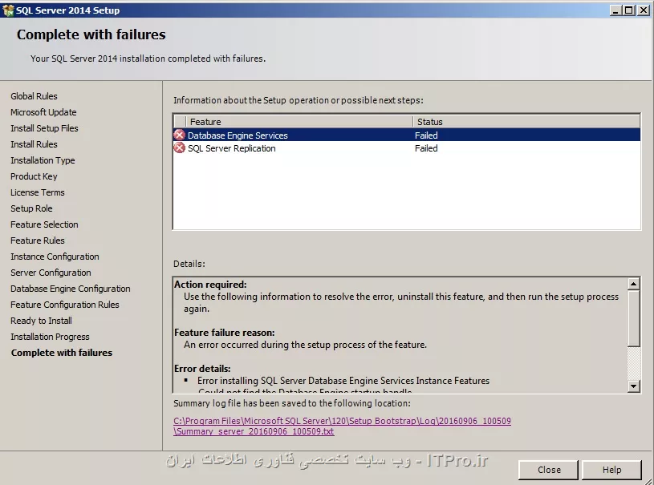Image resolution: width=654 pixels, height=485 pixels.
Task: Click the Feature column header
Action: [x=299, y=122]
